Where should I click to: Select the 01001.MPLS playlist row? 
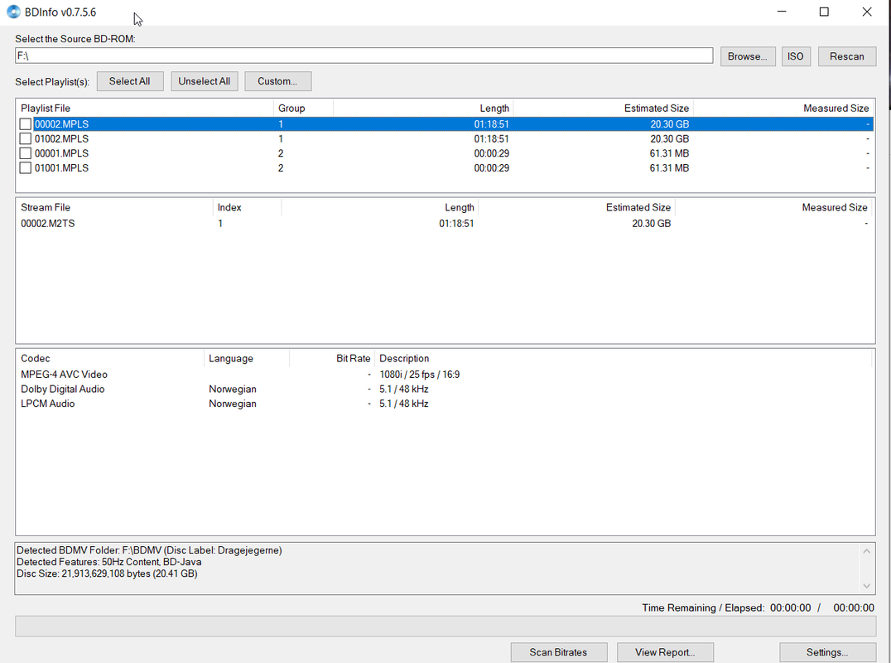tap(445, 167)
